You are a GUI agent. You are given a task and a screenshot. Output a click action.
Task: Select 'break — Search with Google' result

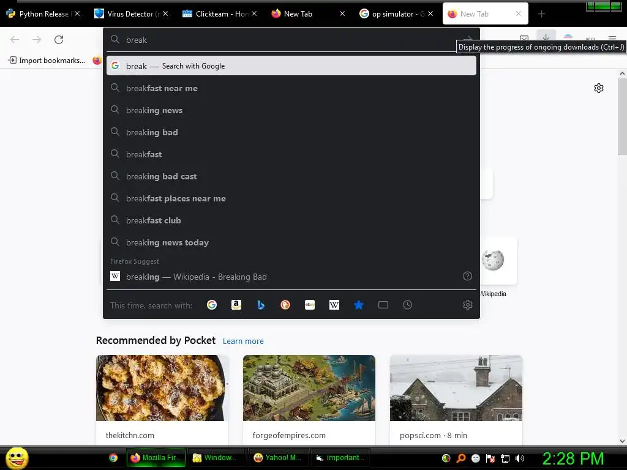pyautogui.click(x=291, y=65)
